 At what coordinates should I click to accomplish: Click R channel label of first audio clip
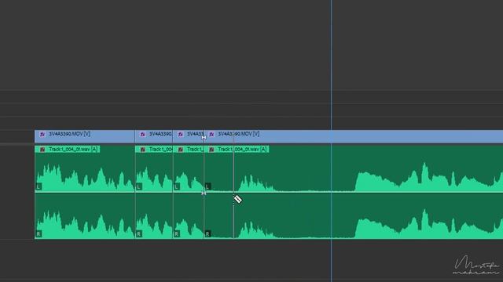[39, 234]
